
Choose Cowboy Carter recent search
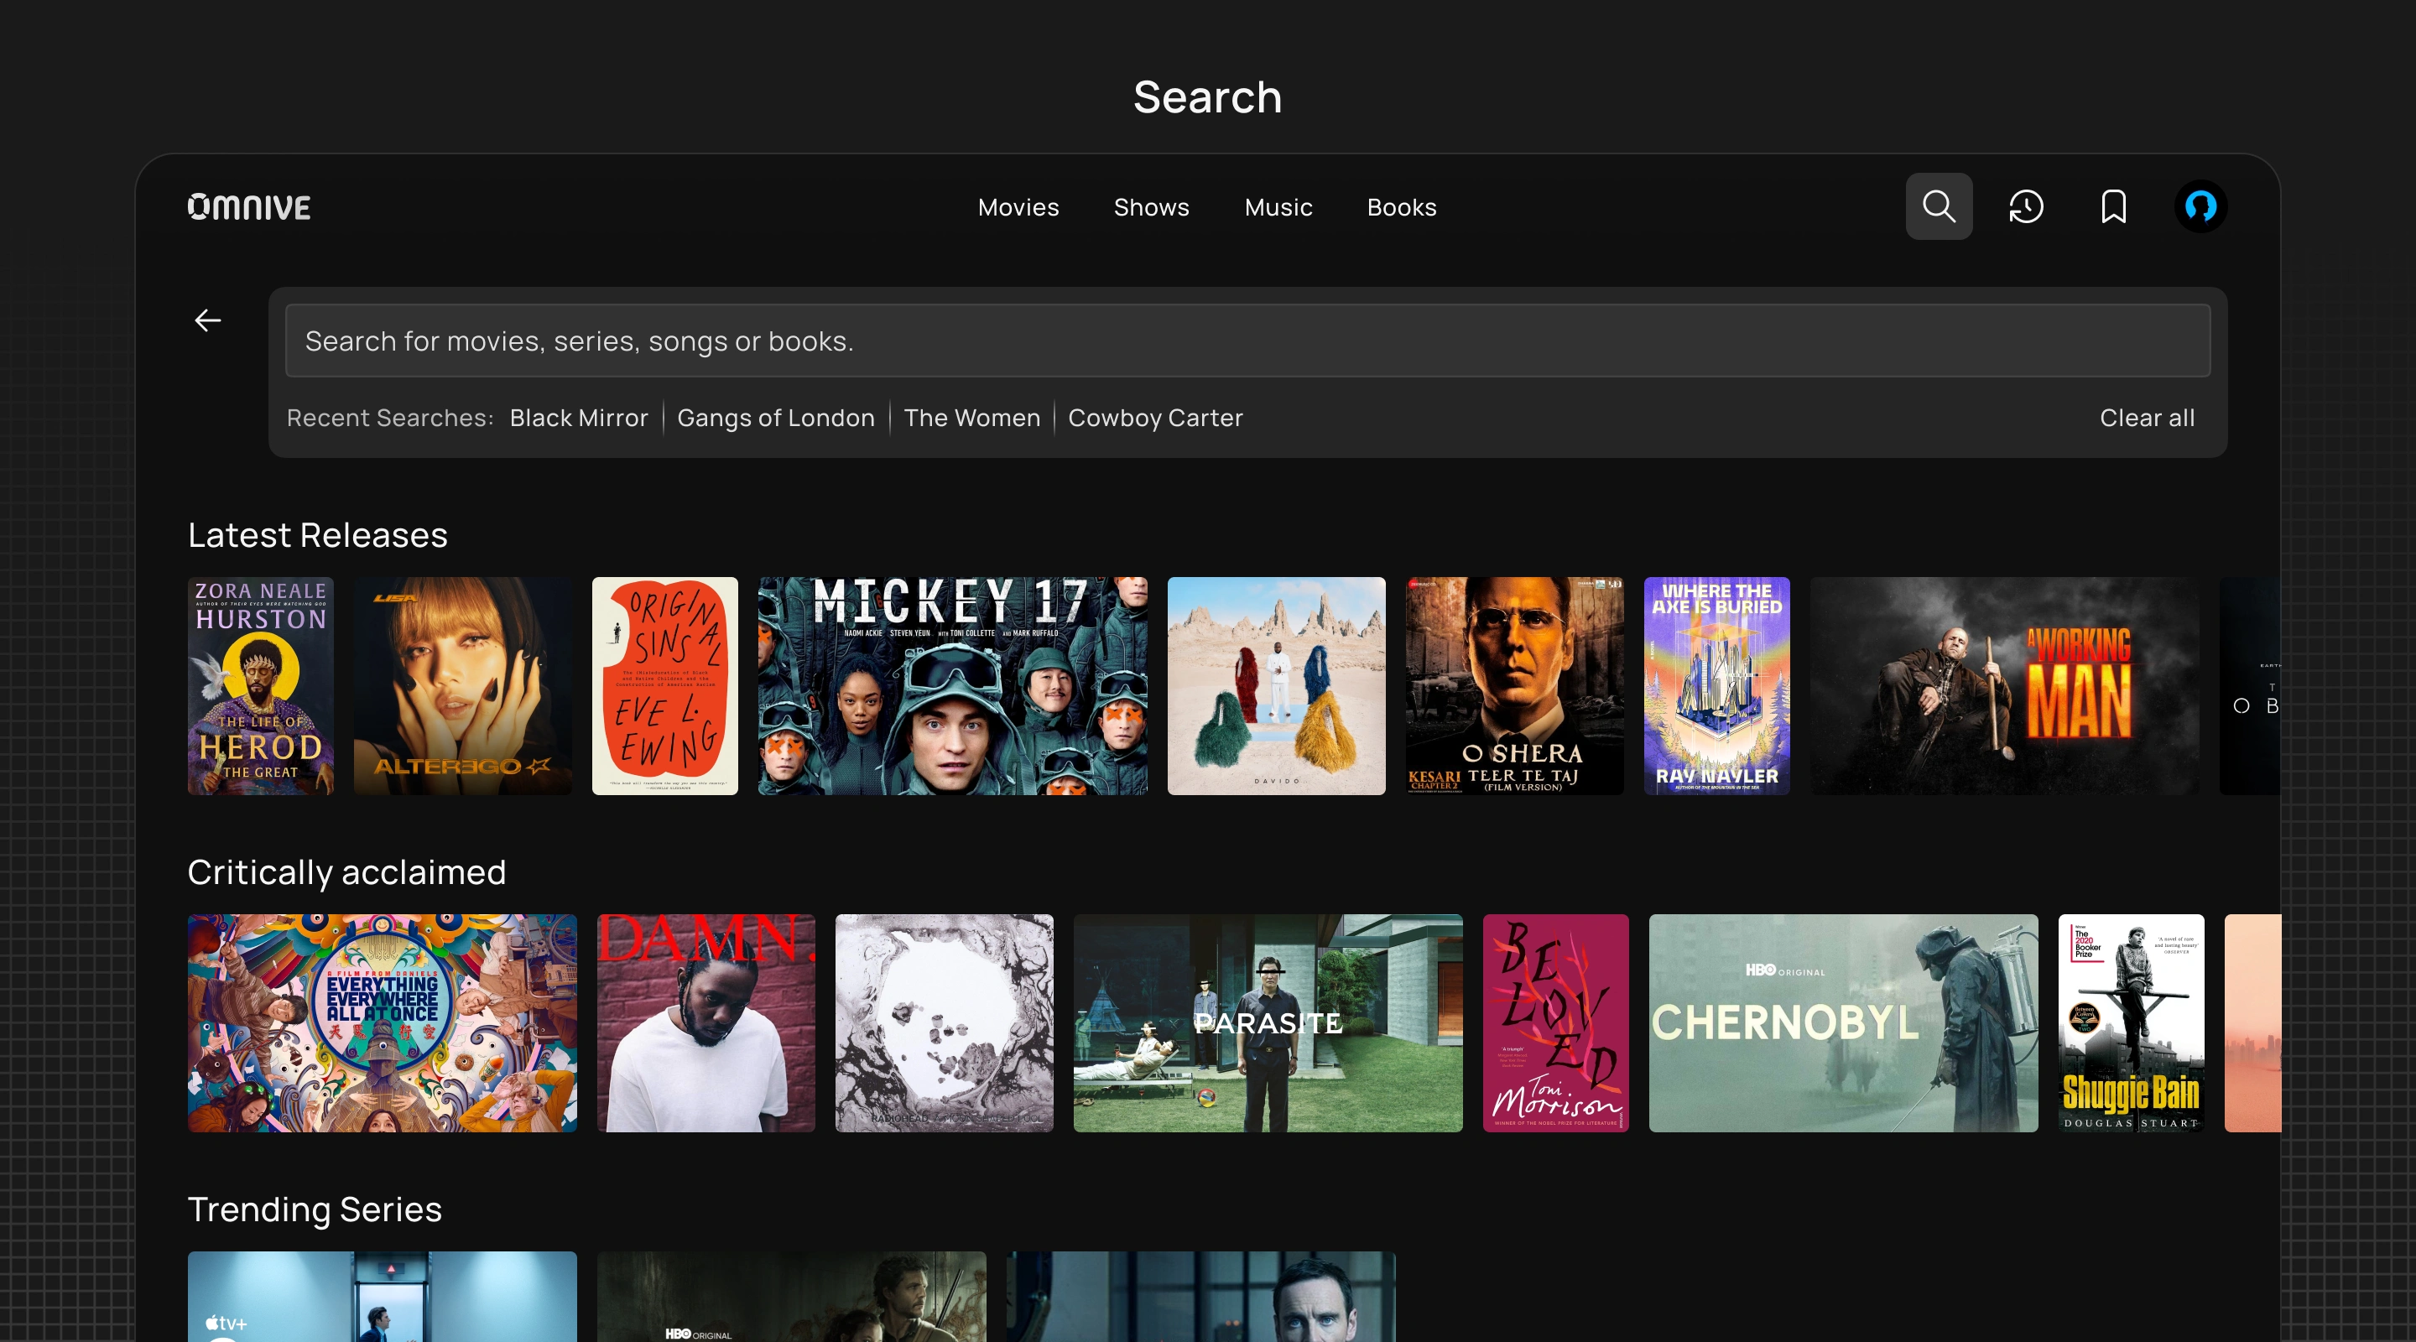tap(1154, 419)
